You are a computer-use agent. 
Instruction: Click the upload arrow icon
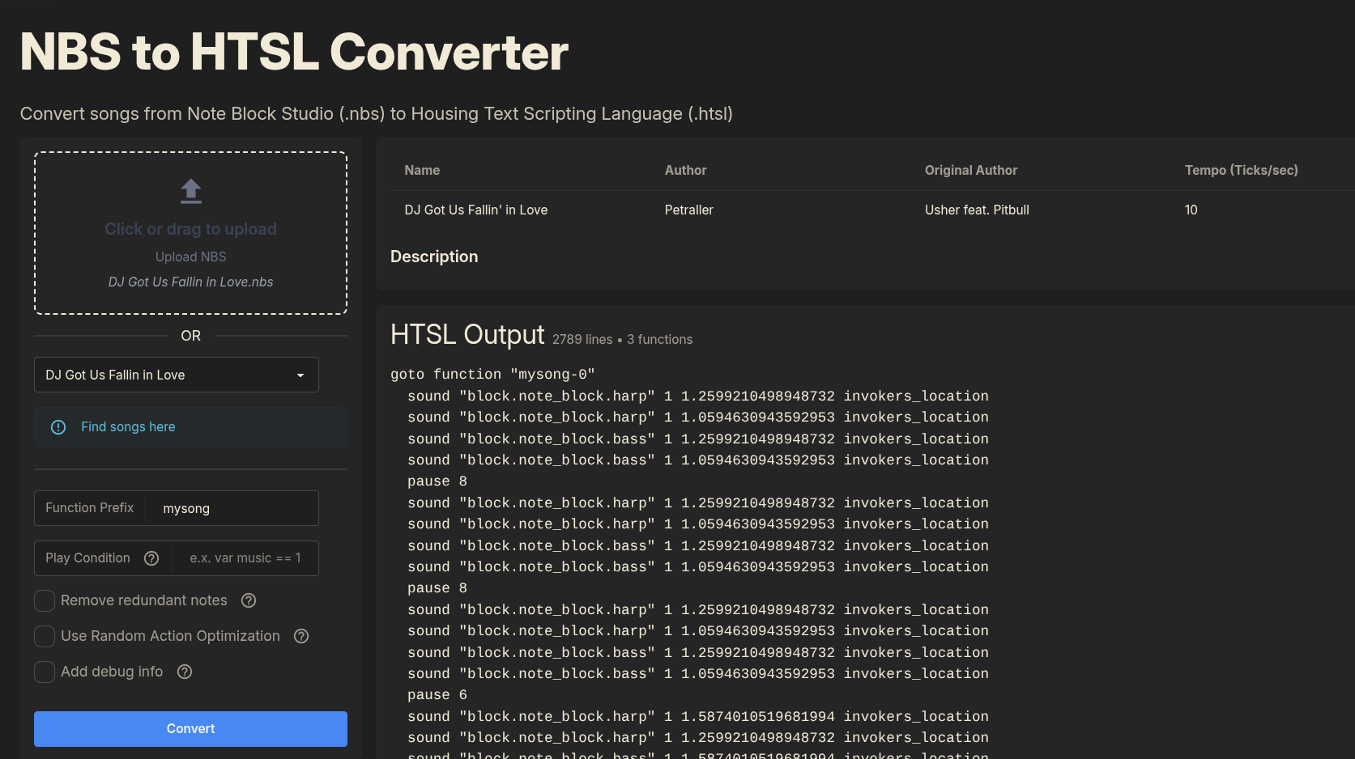click(x=190, y=191)
